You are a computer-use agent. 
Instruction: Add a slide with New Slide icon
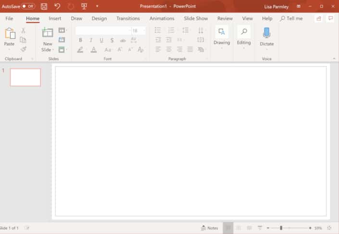click(x=48, y=33)
